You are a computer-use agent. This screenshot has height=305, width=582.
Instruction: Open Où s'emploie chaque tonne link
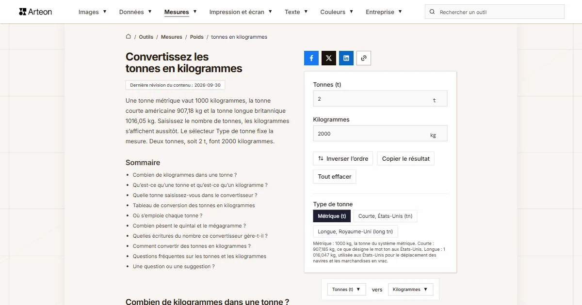click(x=168, y=216)
